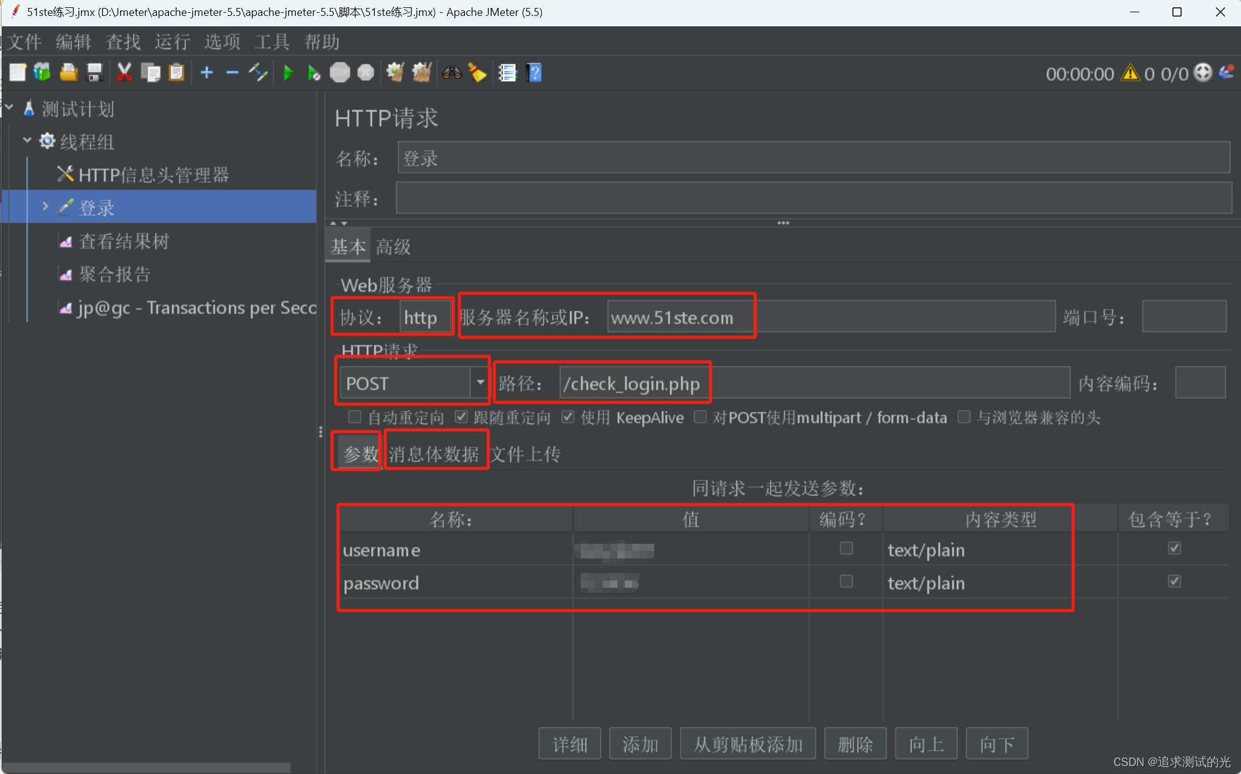Clear all results with double broom icon
Screen dimensions: 1241x774
(x=421, y=73)
